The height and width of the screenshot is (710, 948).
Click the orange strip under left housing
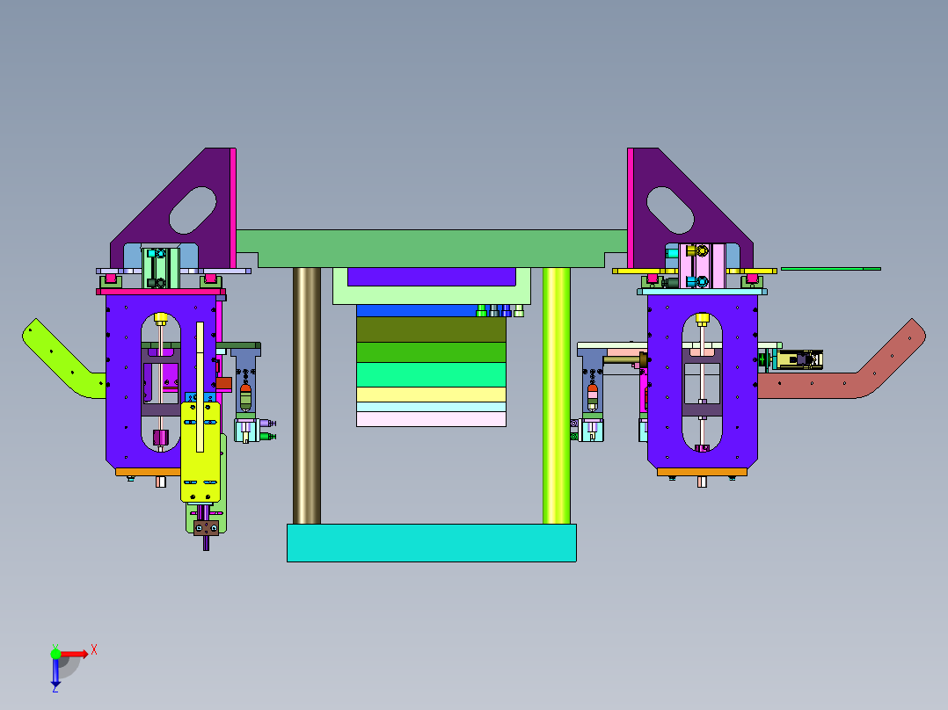(148, 472)
